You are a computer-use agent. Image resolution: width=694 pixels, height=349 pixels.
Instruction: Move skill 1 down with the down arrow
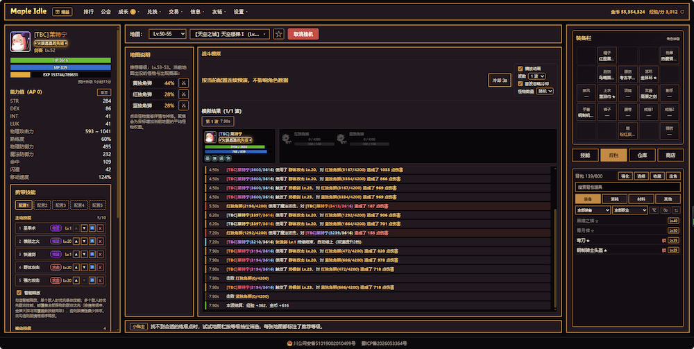(84, 228)
